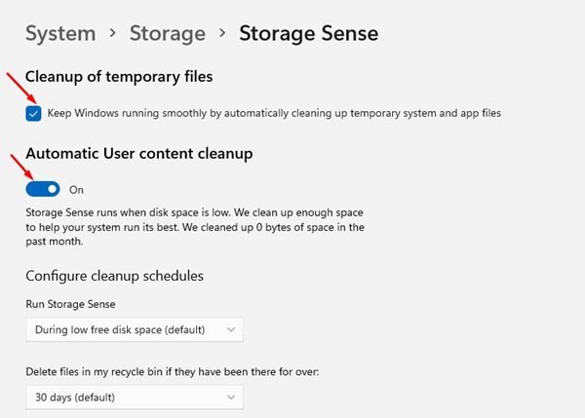
Task: Uncheck the temporary files cleanup checkbox
Action: click(34, 113)
